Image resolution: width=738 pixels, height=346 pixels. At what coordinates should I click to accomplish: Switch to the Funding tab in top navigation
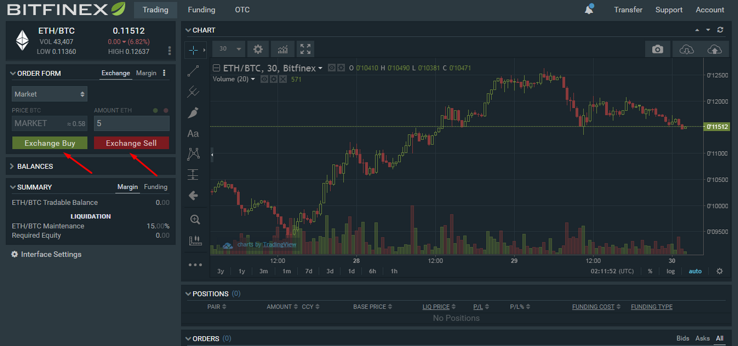201,9
